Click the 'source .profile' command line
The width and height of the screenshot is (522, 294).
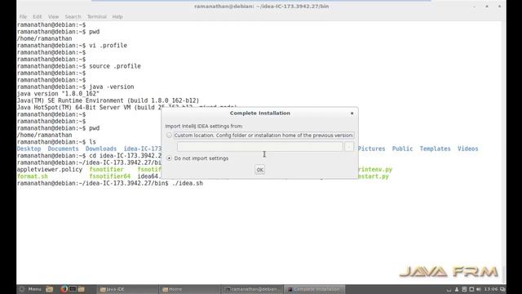click(115, 66)
